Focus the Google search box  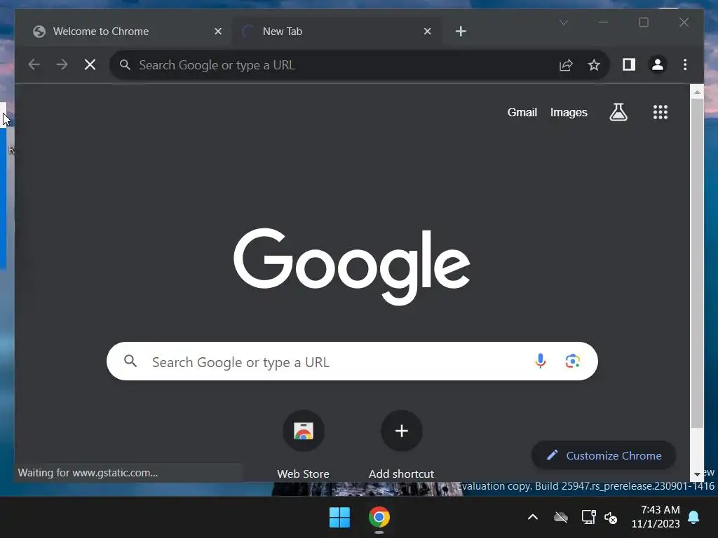352,361
